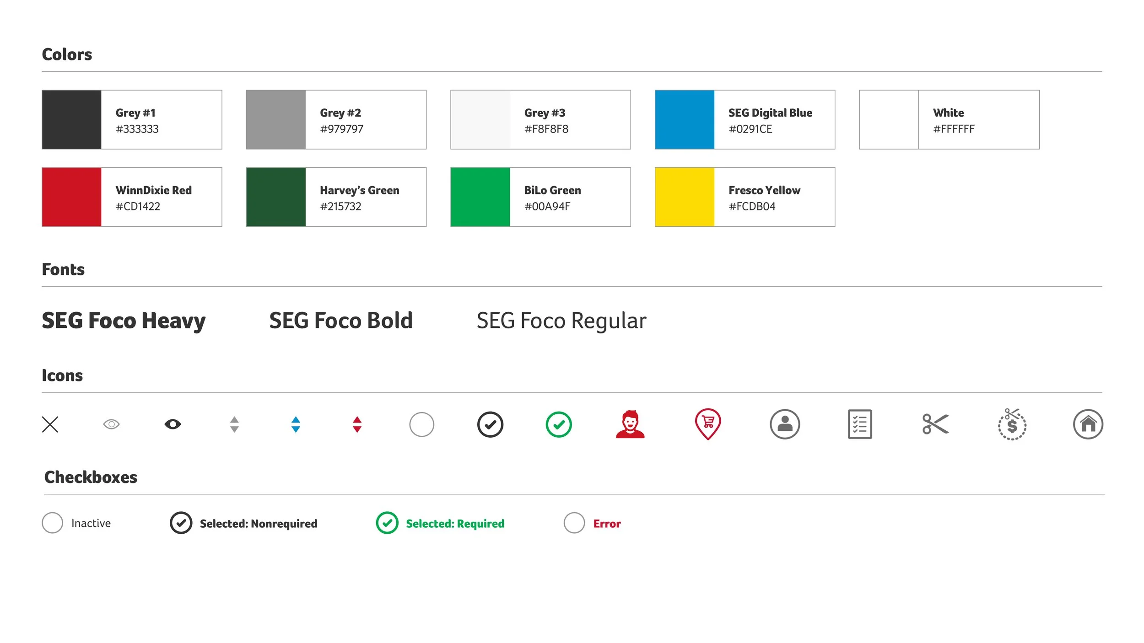Screen dimensions: 1144x643
Task: Click the Selected: Nonrequired label text
Action: [259, 524]
